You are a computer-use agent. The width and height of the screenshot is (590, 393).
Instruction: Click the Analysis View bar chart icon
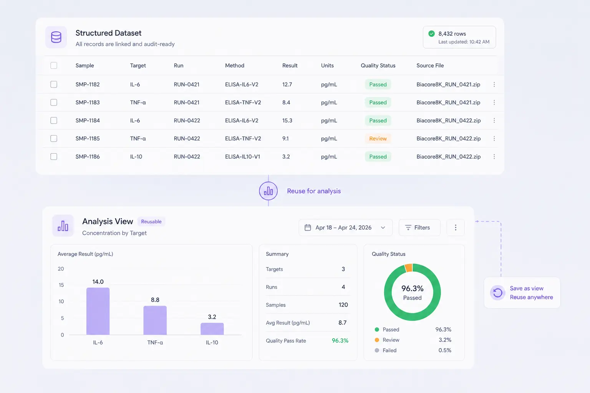pos(63,226)
